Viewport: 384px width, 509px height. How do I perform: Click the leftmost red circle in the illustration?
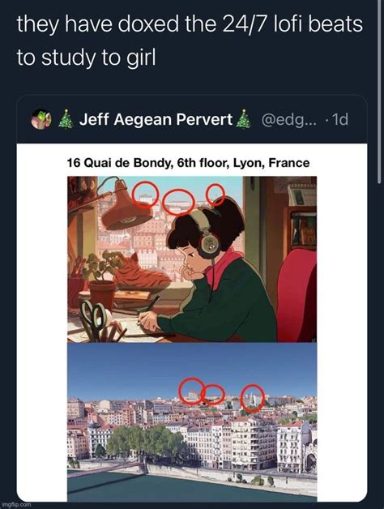[x=146, y=195]
